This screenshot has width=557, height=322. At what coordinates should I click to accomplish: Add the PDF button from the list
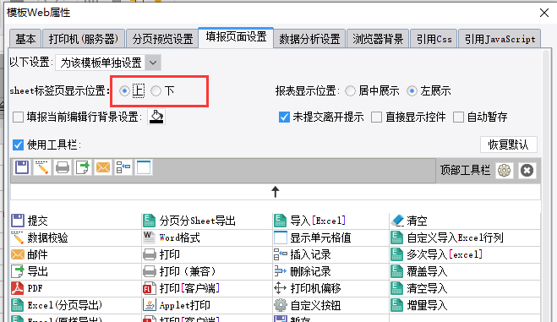pyautogui.click(x=27, y=288)
